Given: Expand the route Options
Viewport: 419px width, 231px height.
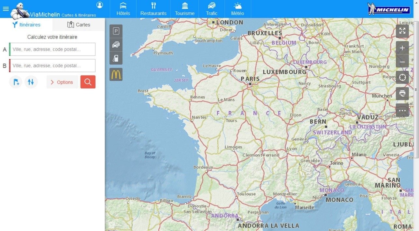Looking at the screenshot, I should point(62,82).
